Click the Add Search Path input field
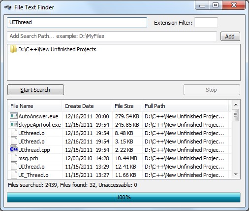 (112, 36)
